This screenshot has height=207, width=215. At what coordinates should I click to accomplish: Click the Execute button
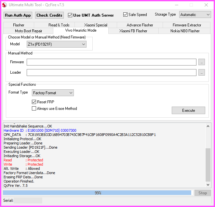tap(188, 111)
